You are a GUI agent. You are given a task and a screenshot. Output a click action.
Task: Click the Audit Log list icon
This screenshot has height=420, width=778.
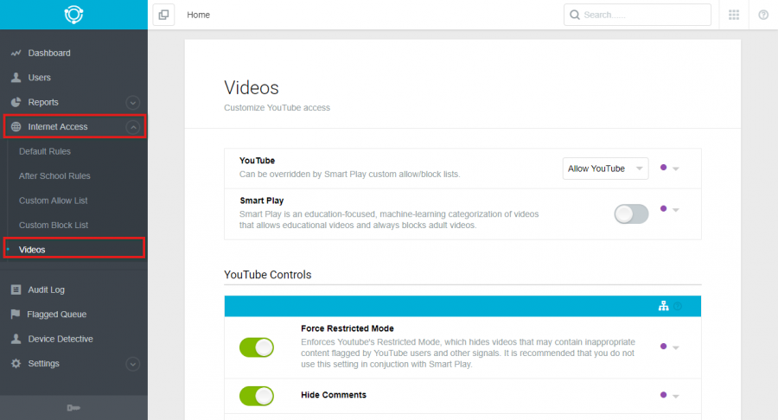(16, 290)
